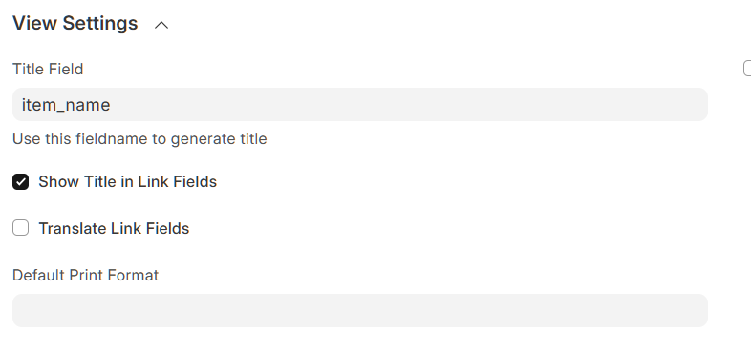The image size is (751, 352).
Task: Click the black checkmark icon
Action: 21,182
